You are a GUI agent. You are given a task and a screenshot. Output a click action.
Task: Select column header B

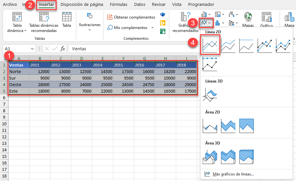[x=40, y=58]
